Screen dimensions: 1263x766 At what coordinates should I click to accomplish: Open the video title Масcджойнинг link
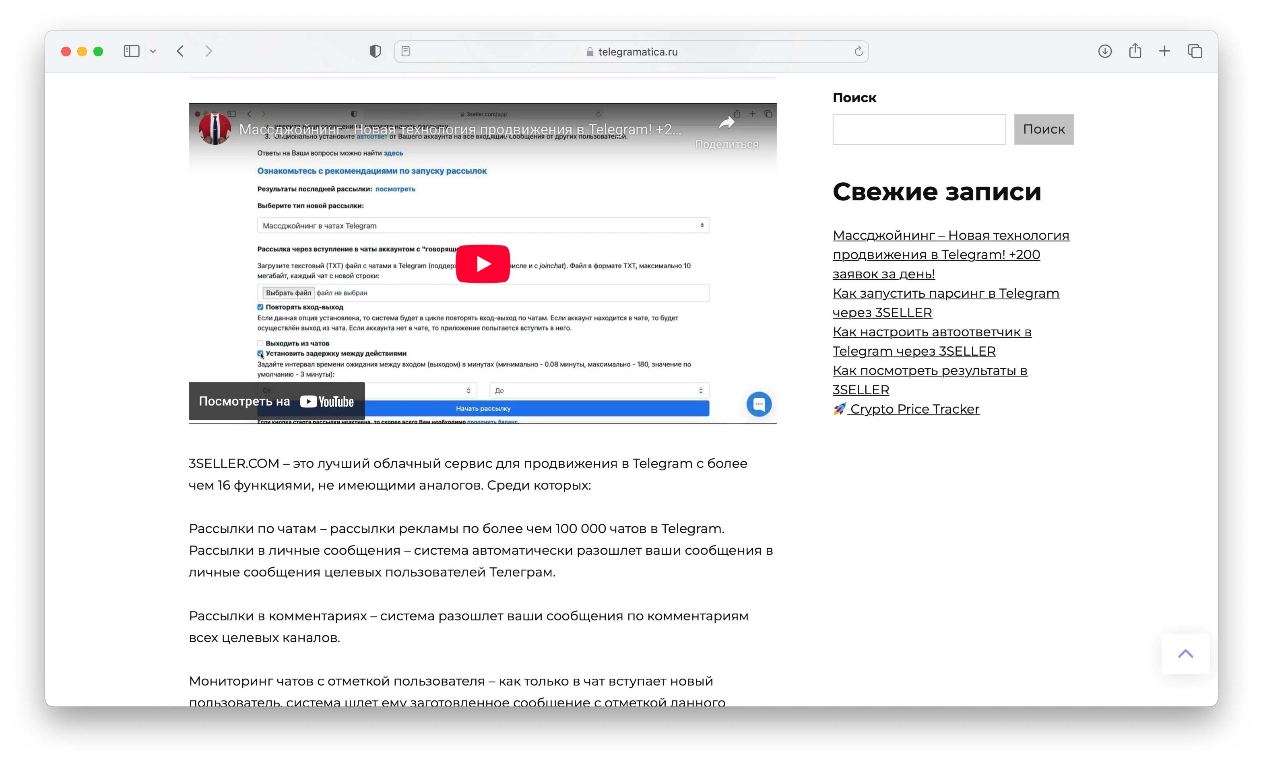(x=460, y=129)
